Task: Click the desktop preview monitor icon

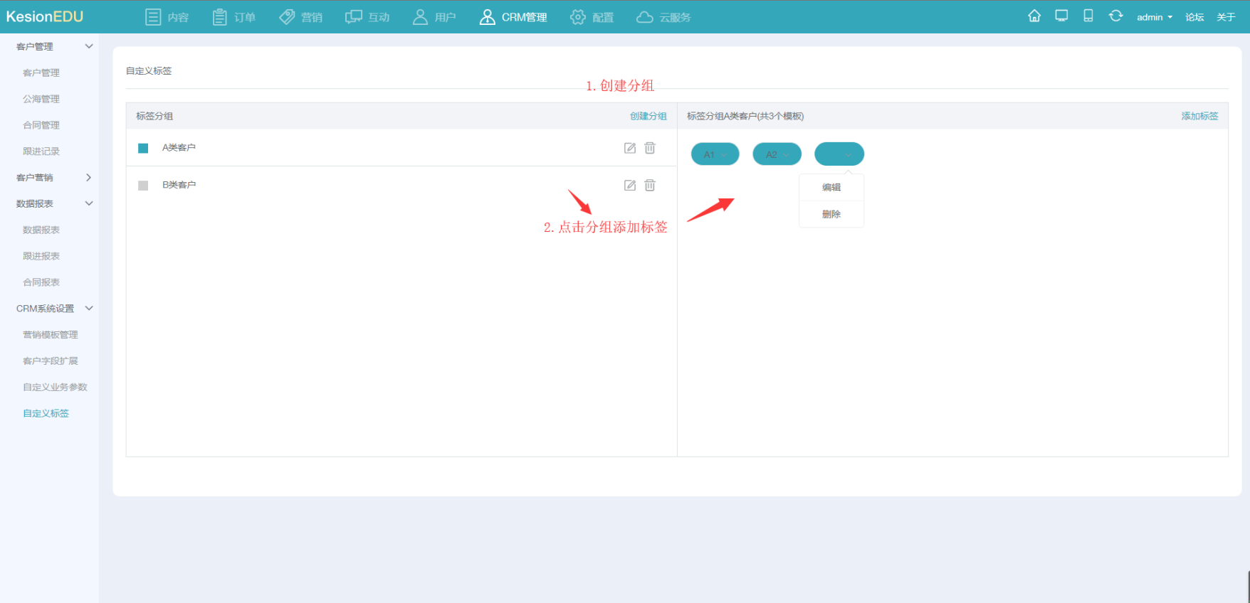Action: click(x=1061, y=16)
